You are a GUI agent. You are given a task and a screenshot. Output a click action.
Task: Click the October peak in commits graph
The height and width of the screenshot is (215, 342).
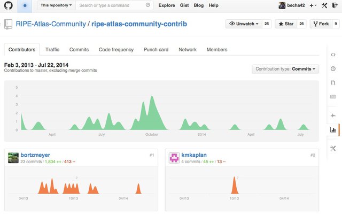click(152, 113)
